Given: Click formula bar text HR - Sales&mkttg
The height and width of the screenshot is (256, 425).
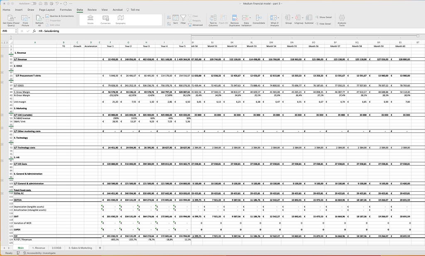Looking at the screenshot, I should point(49,31).
